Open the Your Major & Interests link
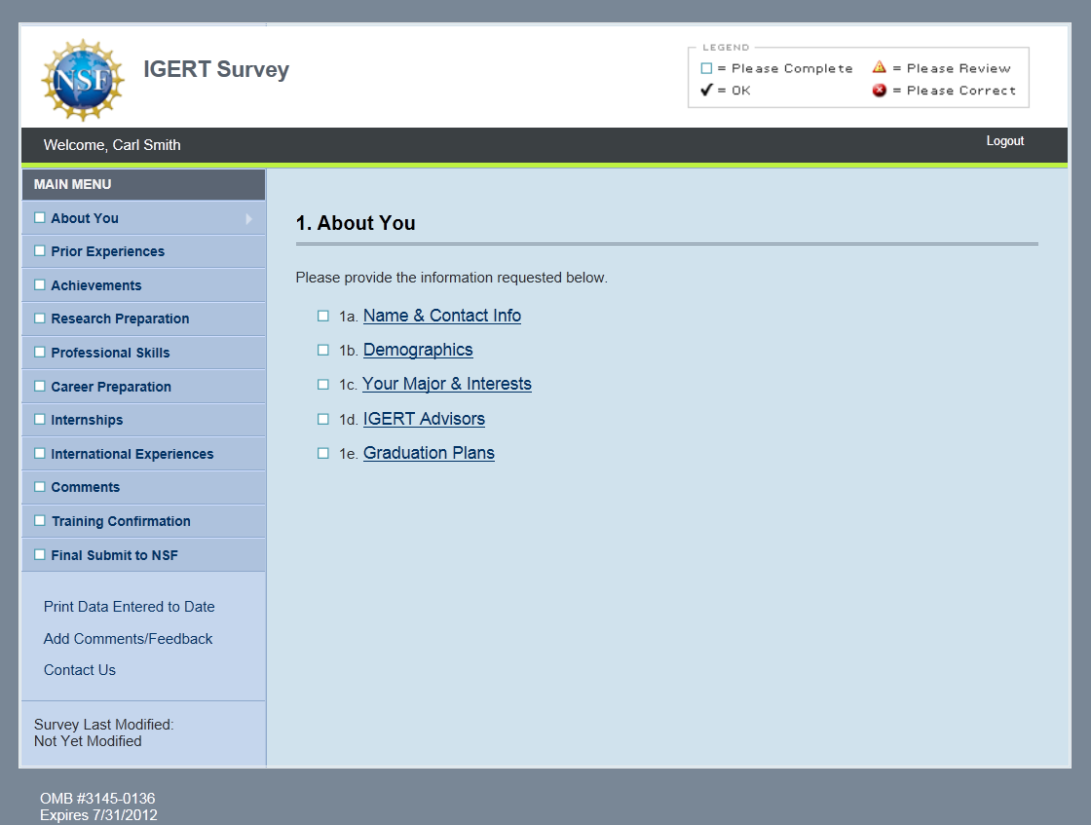Screen dimensions: 1091x825 [x=446, y=384]
